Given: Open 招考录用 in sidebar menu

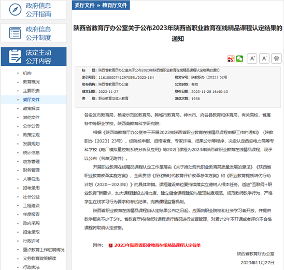Looking at the screenshot, I should tap(31, 188).
